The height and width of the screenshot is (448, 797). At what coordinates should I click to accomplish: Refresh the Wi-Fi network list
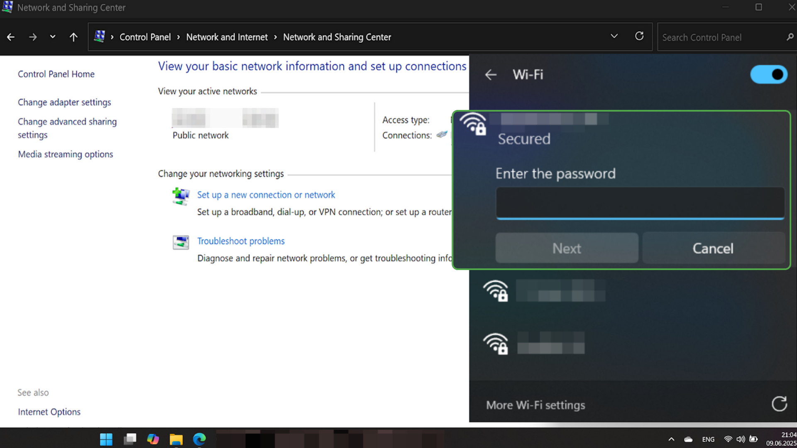(x=779, y=404)
